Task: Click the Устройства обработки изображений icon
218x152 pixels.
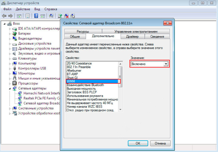Action: [x=14, y=113]
